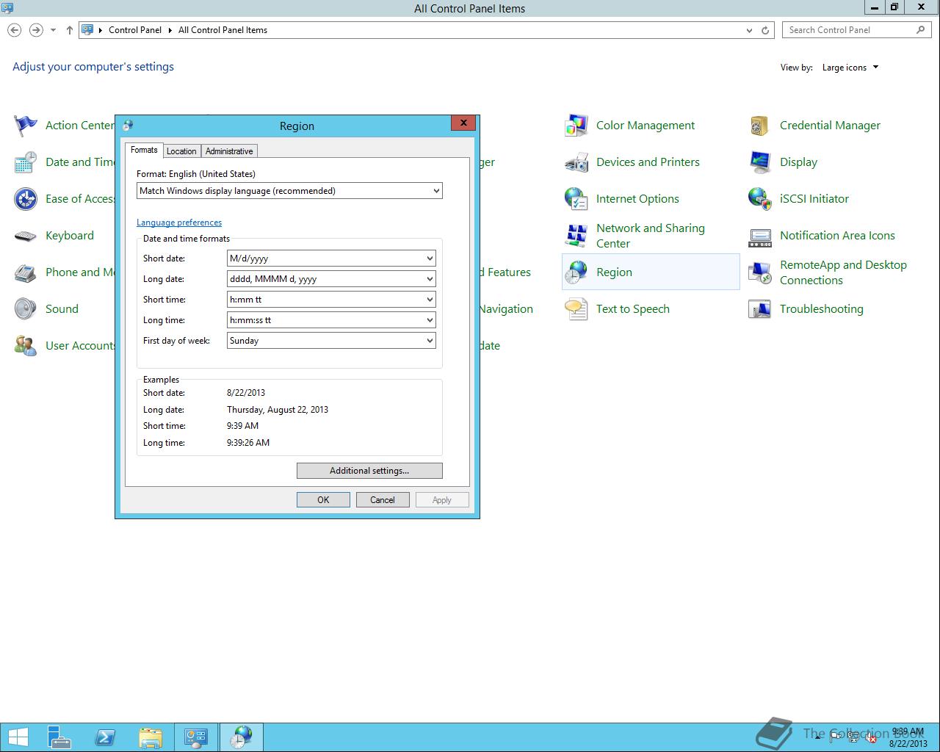Switch to the Administrative tab

point(229,151)
